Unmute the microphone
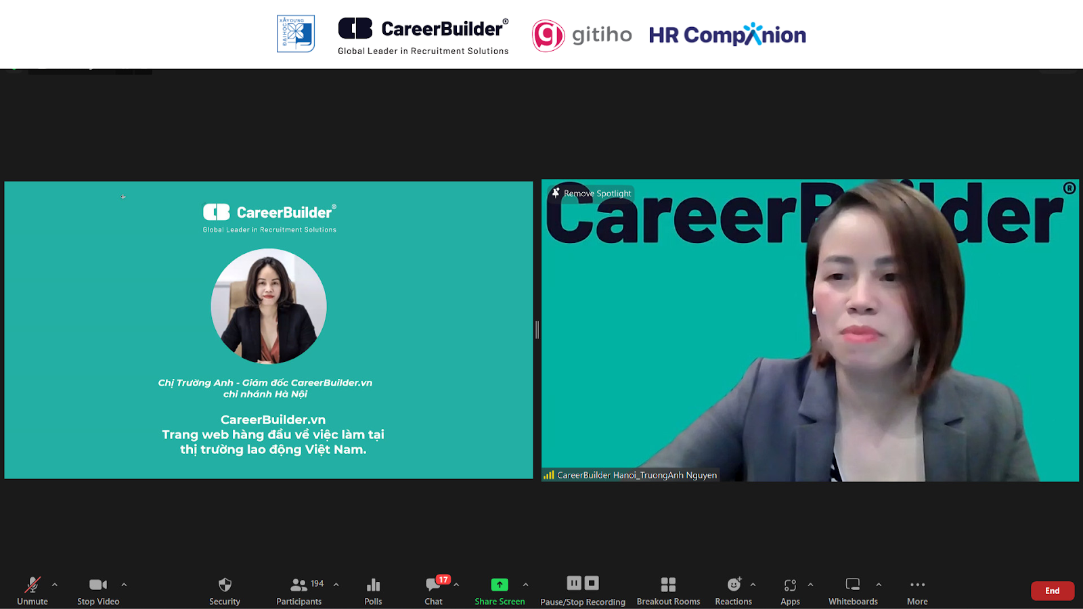The image size is (1083, 609). point(32,591)
